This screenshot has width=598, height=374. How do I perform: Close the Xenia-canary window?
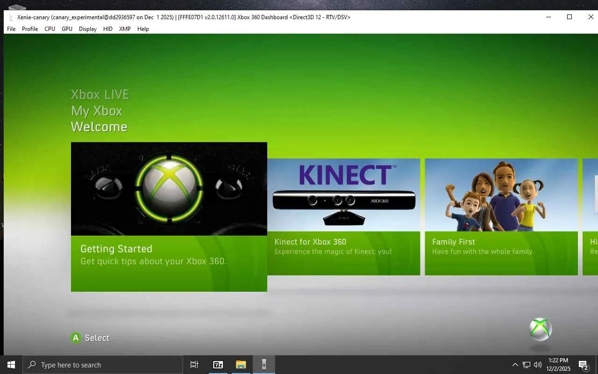click(591, 17)
